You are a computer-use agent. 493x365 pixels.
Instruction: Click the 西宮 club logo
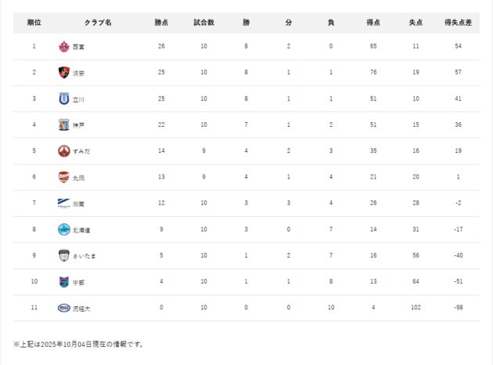[64, 47]
